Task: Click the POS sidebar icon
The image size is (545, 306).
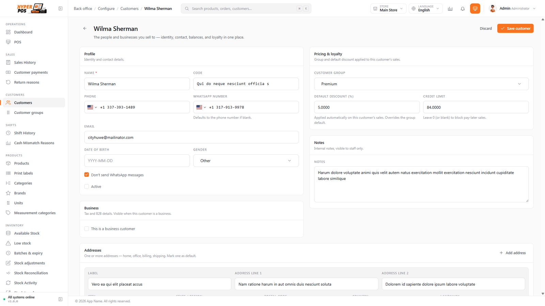Action: [8, 42]
